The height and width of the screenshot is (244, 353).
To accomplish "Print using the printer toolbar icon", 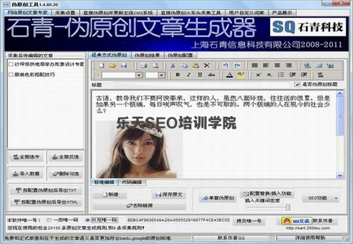I will [x=144, y=65].
